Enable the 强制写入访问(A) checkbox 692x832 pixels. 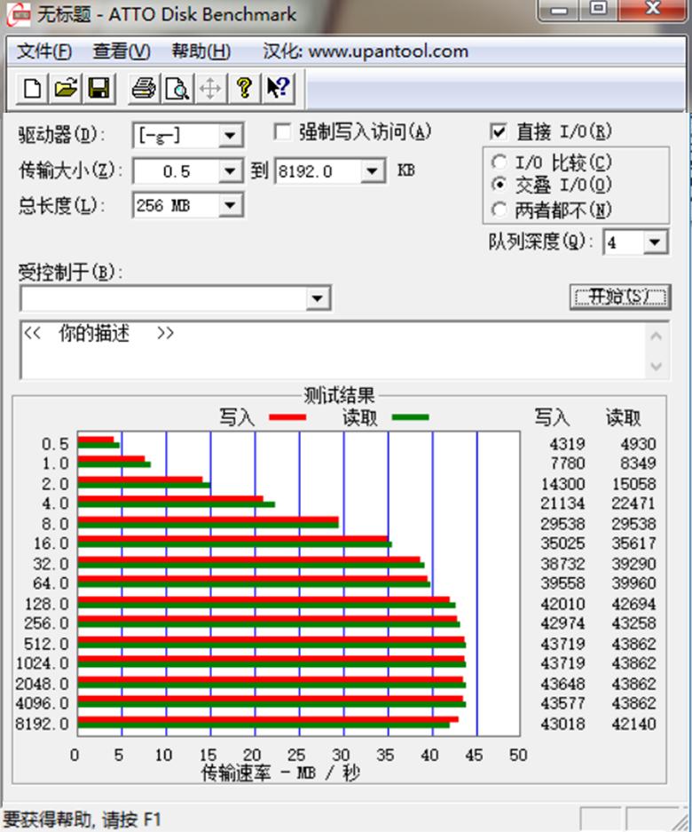[283, 131]
